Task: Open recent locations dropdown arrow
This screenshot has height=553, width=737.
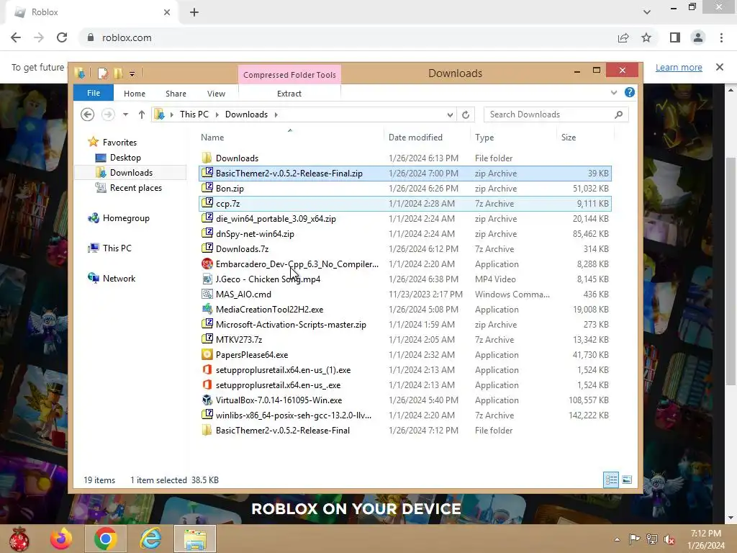Action: (x=125, y=114)
